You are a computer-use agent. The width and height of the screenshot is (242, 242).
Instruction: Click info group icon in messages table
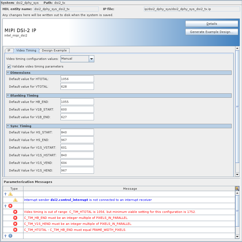click(10, 236)
